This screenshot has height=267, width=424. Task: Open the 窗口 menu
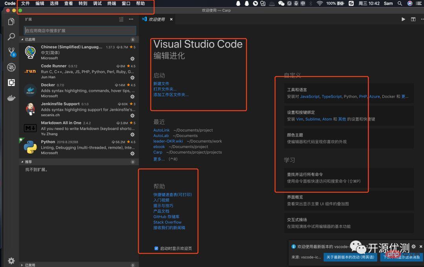tap(126, 3)
